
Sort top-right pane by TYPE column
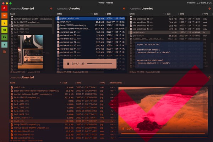tap(206, 14)
